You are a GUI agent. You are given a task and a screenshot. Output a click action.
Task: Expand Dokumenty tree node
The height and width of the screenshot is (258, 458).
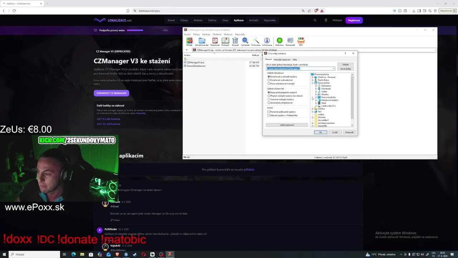coord(316,86)
